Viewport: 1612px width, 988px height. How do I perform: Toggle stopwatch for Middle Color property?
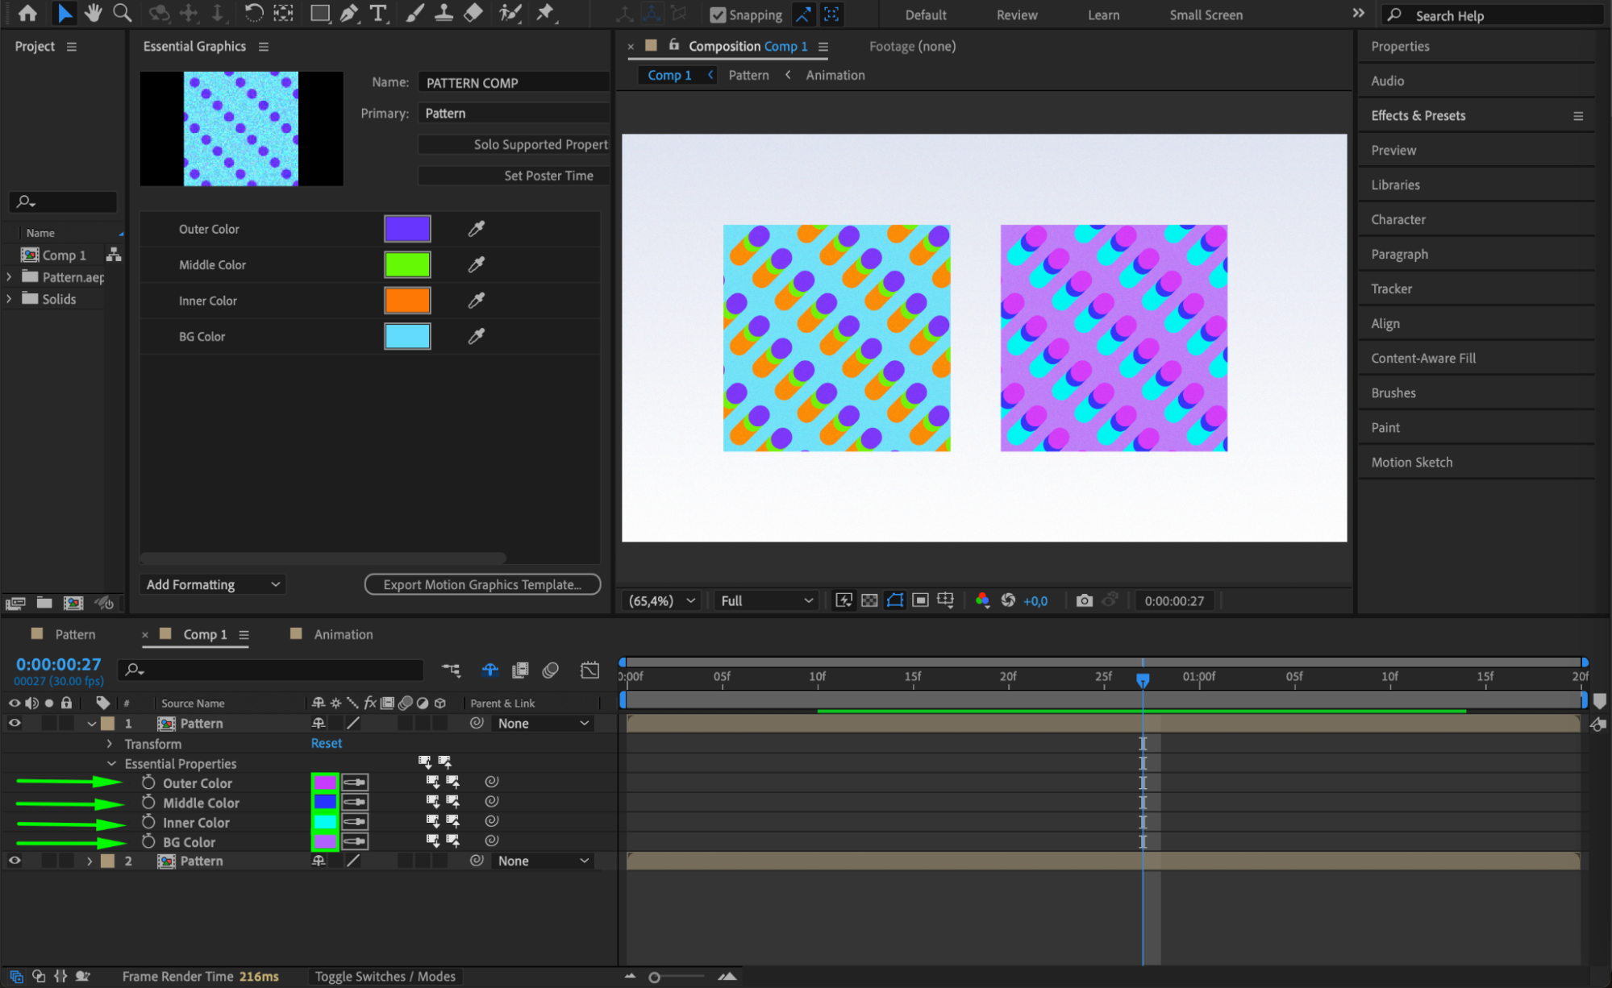pos(148,802)
